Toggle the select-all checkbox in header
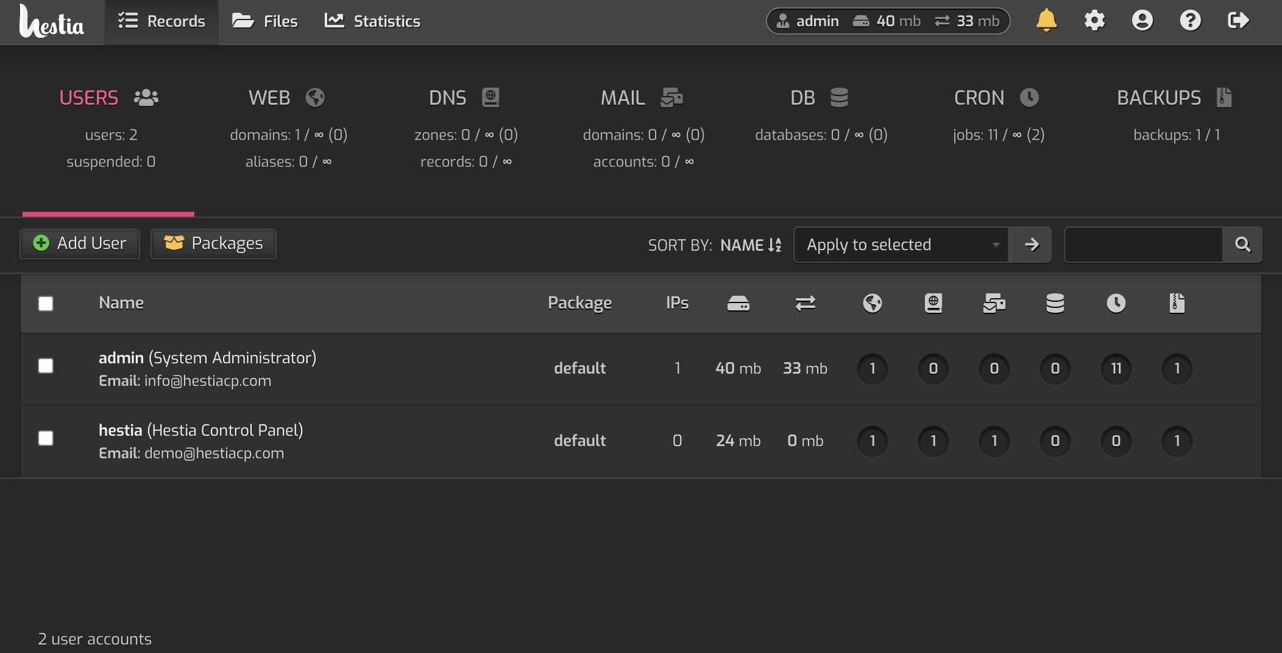1282x653 pixels. point(46,304)
